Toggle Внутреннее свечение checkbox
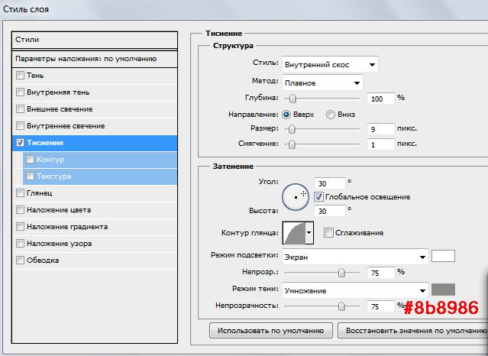 (x=20, y=126)
